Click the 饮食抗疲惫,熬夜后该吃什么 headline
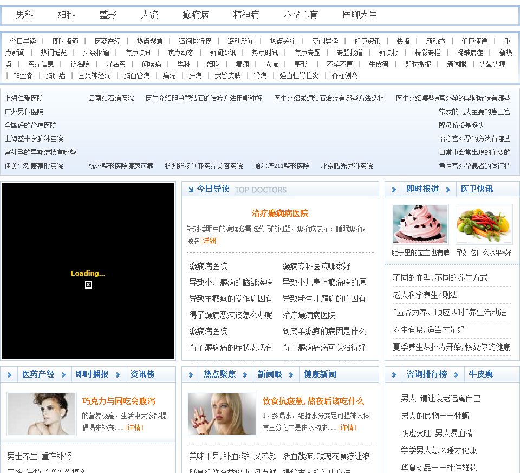Image resolution: width=520 pixels, height=473 pixels. pyautogui.click(x=313, y=401)
